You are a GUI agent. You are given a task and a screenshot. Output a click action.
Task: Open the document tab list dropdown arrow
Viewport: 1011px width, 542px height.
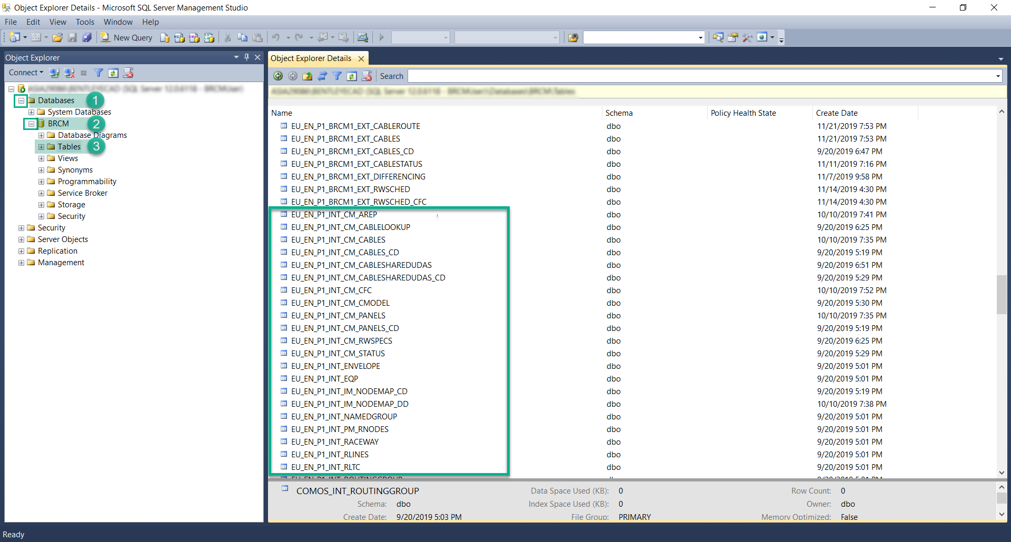(1000, 58)
